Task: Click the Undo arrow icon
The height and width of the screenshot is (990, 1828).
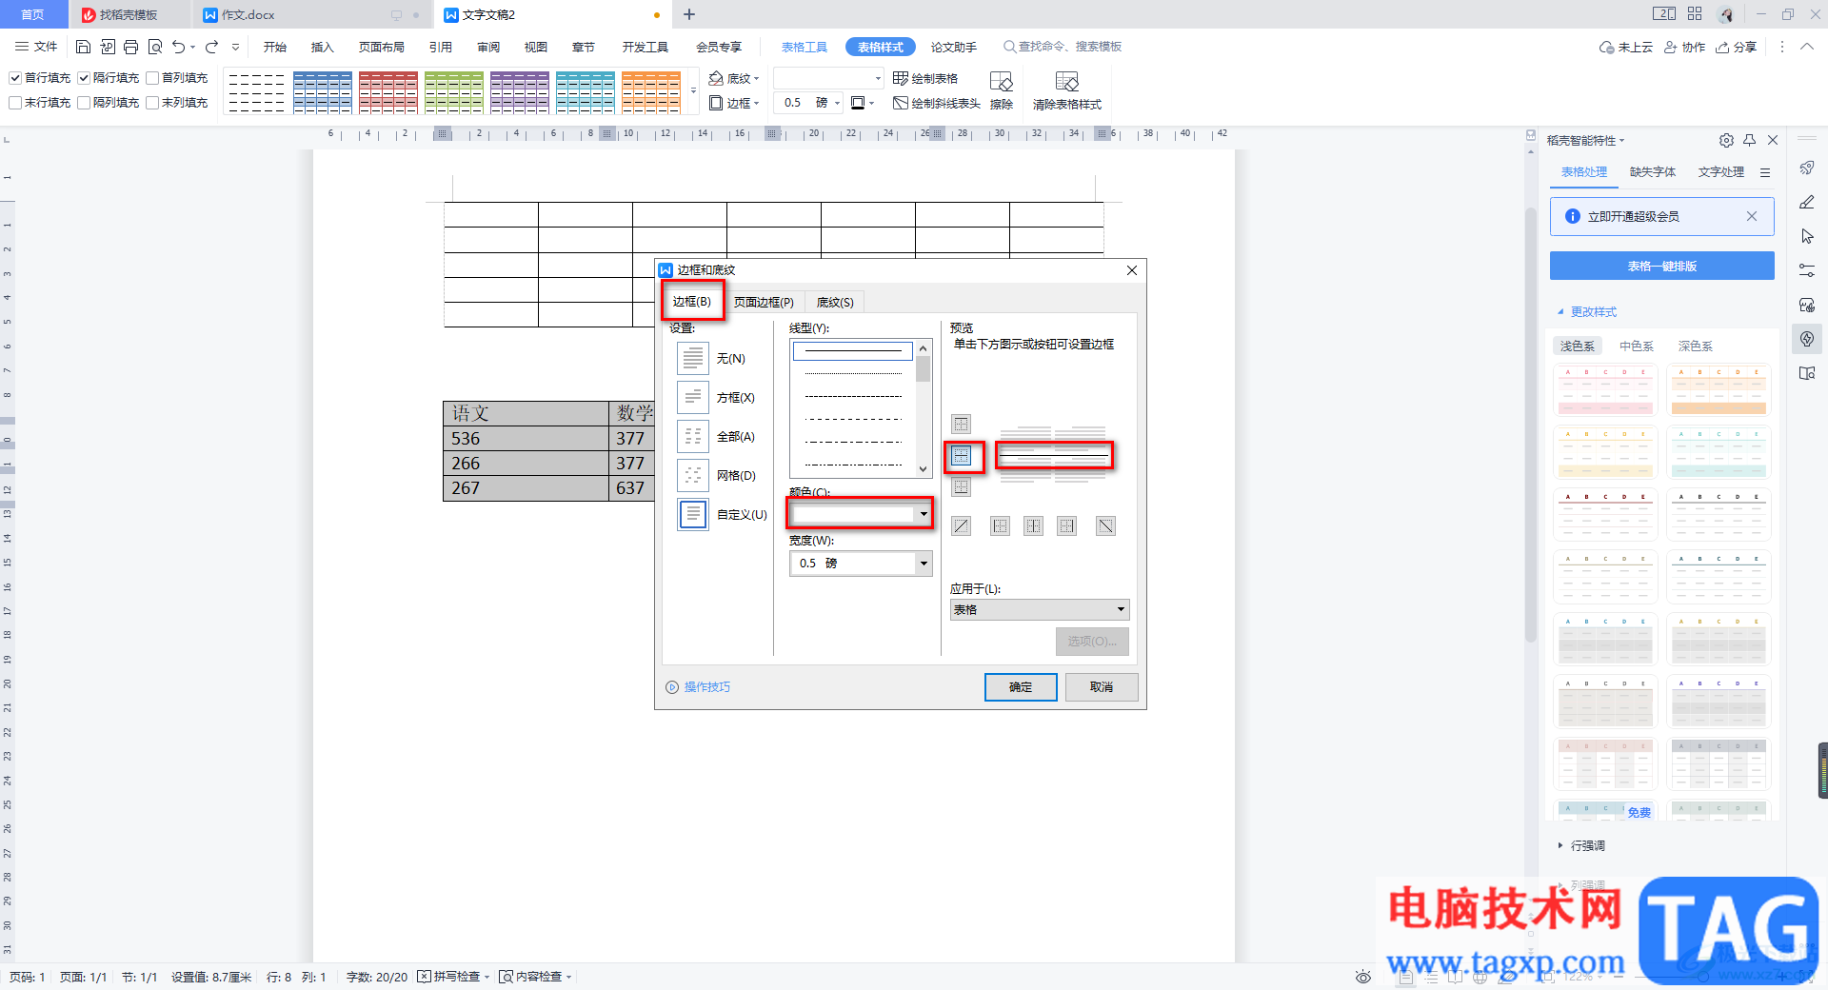Action: tap(178, 47)
